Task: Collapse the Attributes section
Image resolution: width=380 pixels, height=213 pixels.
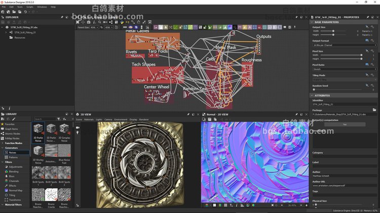Action: [x=312, y=95]
